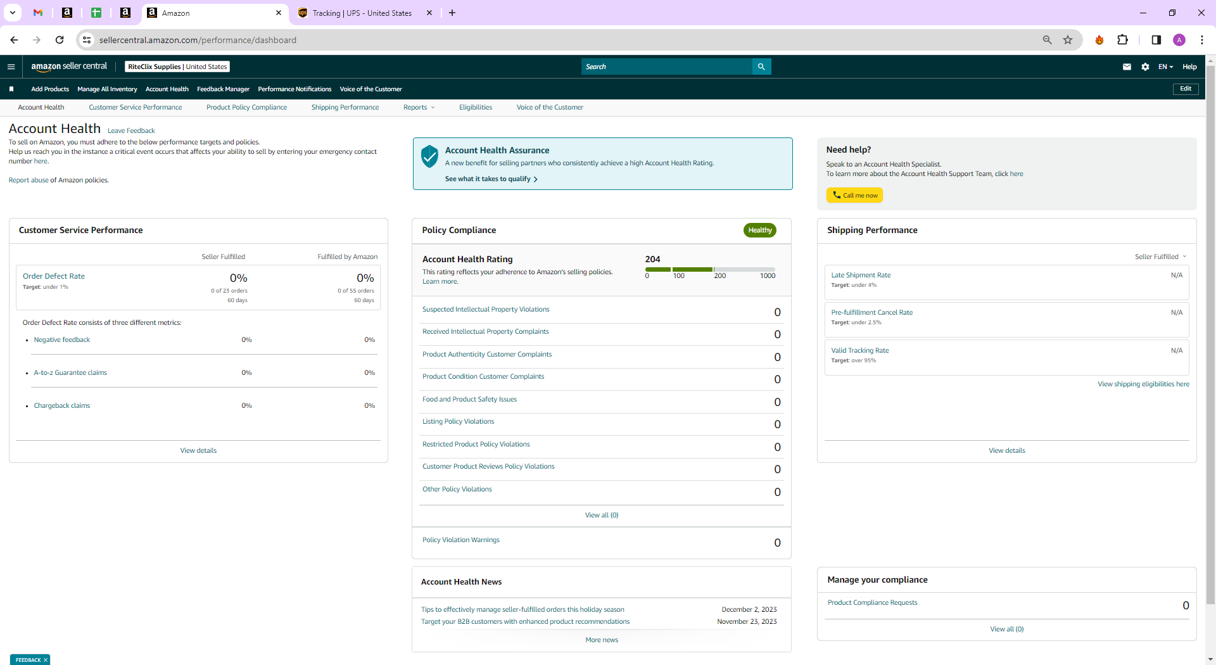
Task: Click the Call me now button
Action: click(854, 195)
